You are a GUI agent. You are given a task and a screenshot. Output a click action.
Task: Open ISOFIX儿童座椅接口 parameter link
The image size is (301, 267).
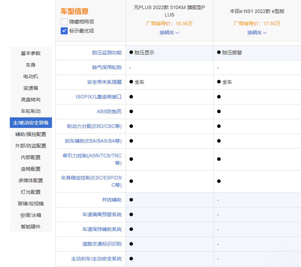tap(99, 97)
